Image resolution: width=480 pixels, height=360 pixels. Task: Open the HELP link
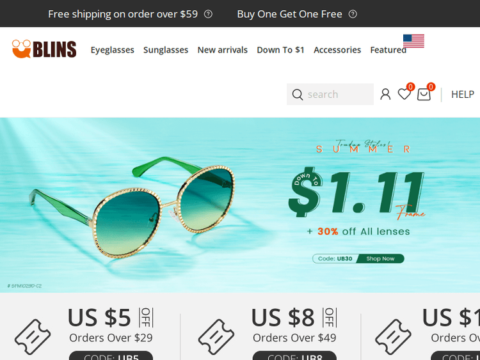click(463, 95)
